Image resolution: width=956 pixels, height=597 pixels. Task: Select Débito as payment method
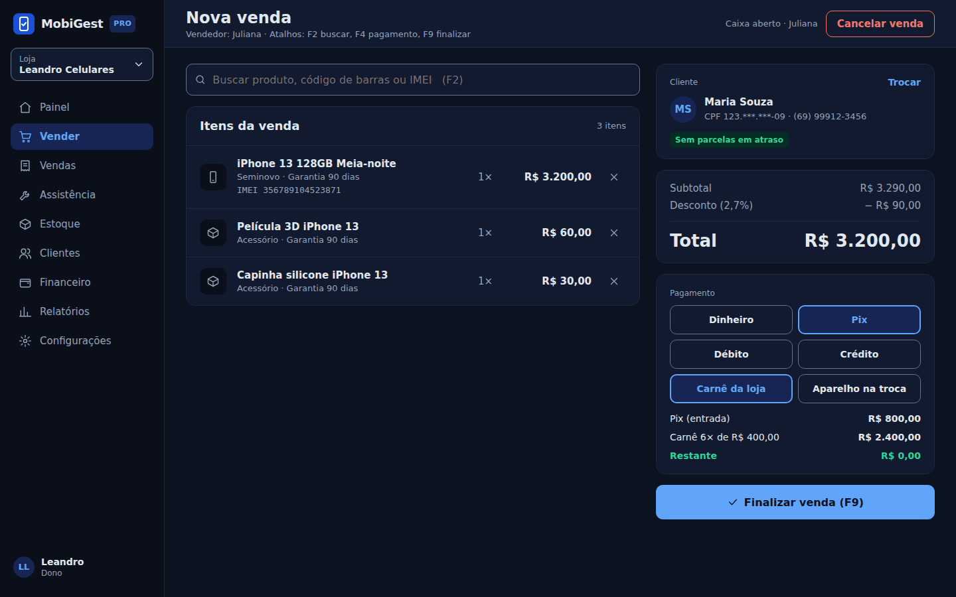(x=731, y=354)
